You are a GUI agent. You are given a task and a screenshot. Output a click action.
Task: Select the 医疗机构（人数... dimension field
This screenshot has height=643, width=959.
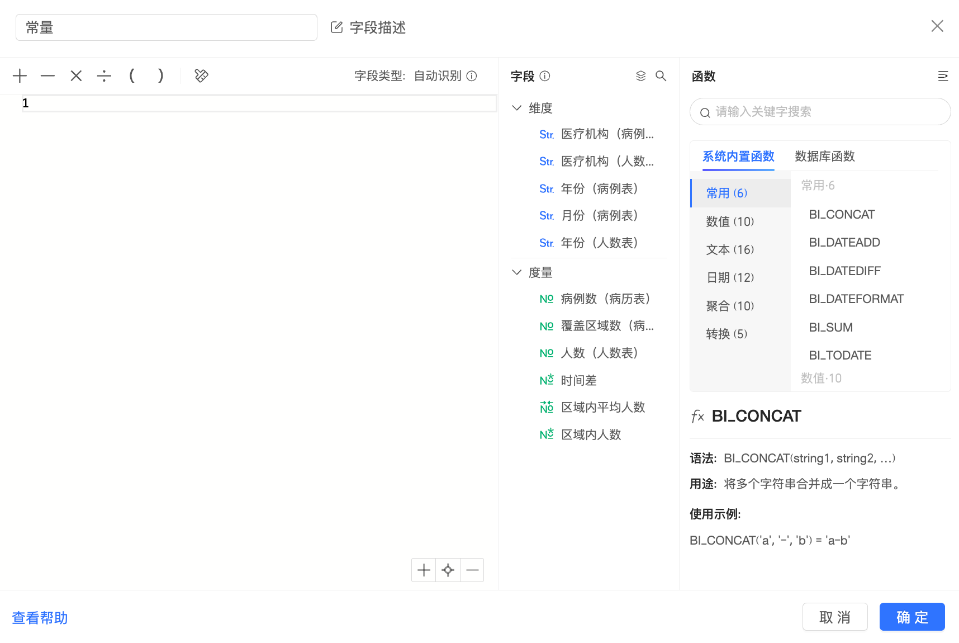[x=607, y=162]
